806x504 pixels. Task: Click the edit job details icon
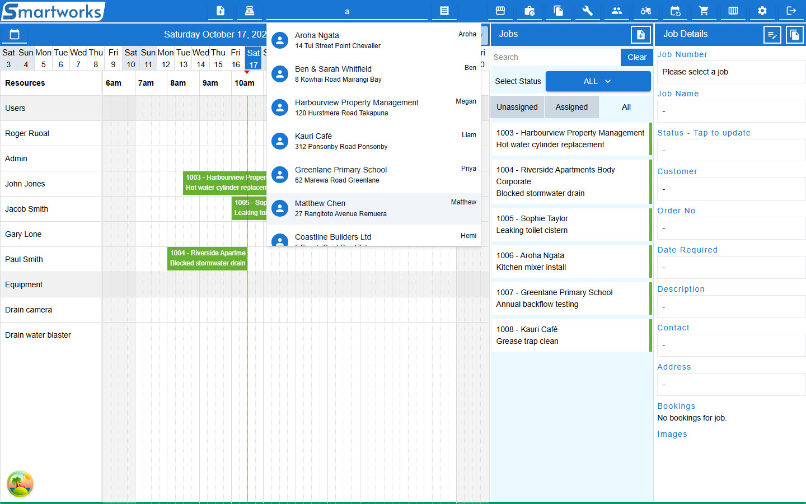point(772,35)
